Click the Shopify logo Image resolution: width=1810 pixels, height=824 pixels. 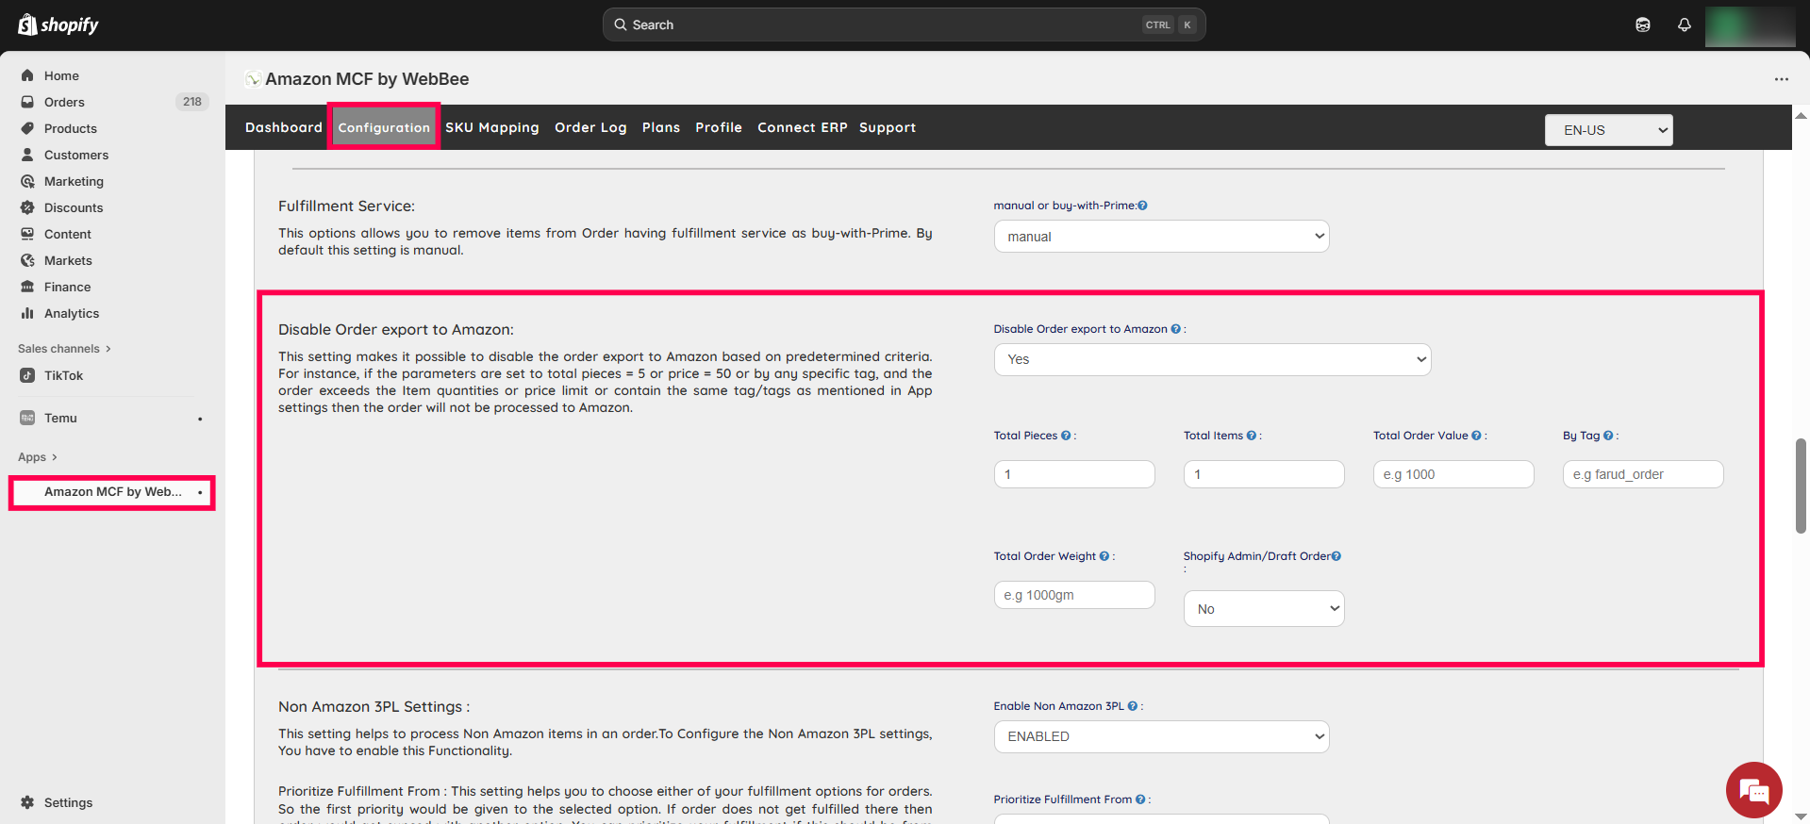(x=58, y=25)
